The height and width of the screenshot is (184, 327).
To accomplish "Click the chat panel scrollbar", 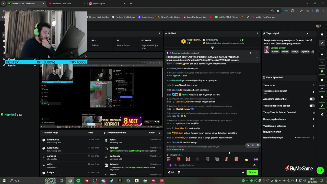I will point(261,141).
